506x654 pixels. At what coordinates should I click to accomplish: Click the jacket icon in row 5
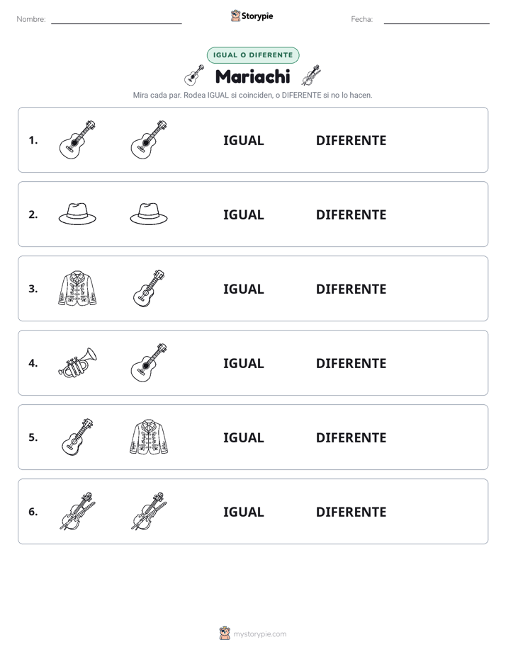[149, 437]
